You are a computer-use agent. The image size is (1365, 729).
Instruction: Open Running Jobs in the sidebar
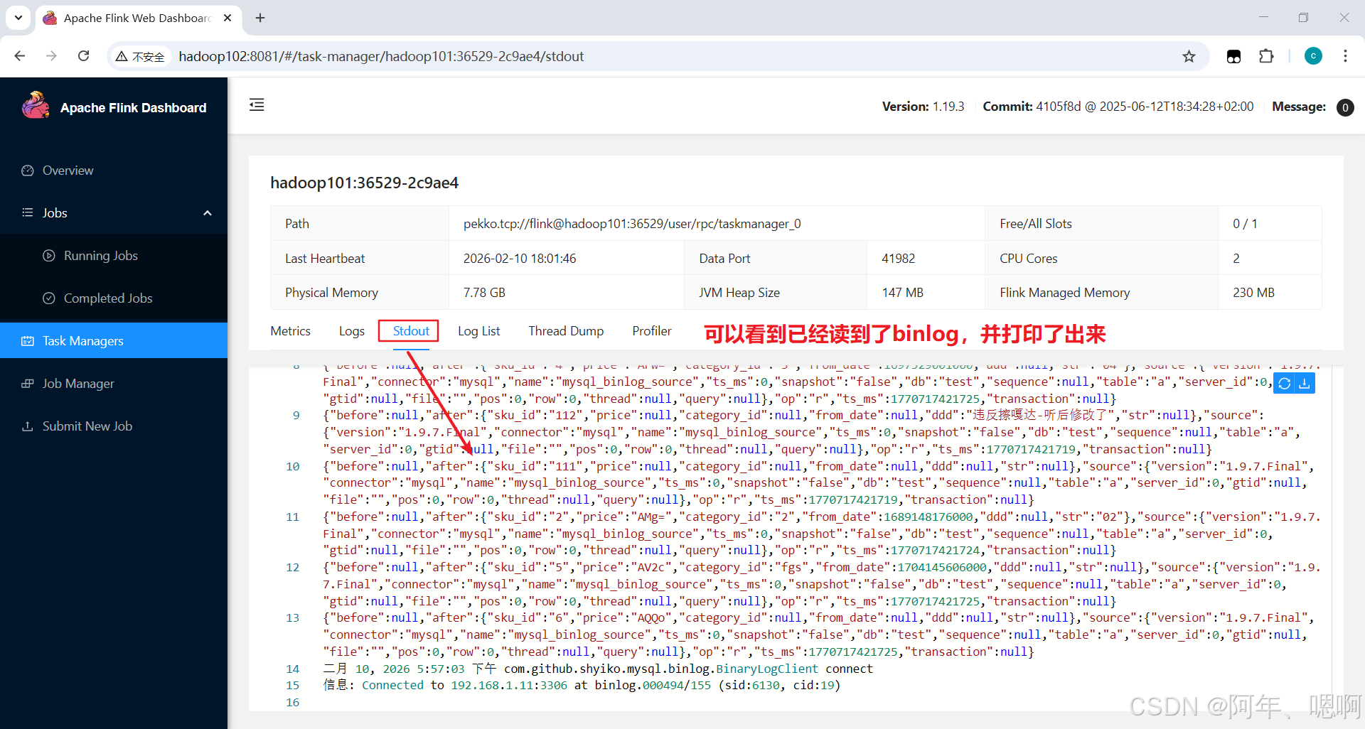[x=114, y=256]
